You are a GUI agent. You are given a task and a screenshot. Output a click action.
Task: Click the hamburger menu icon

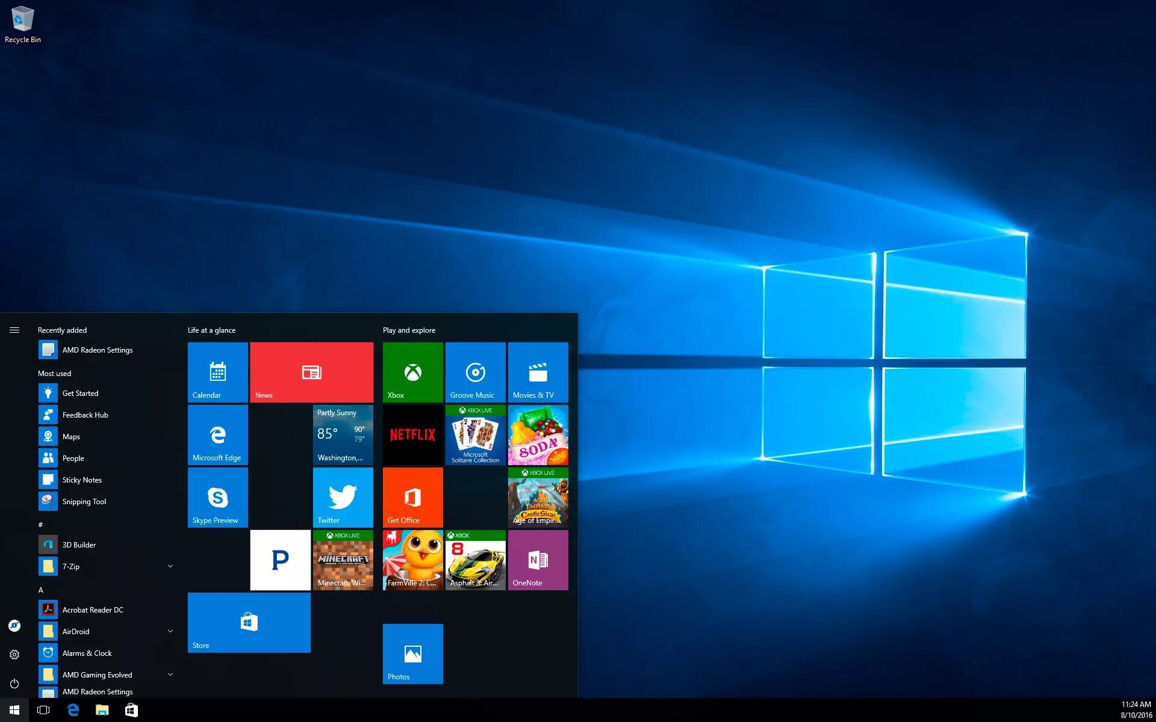click(14, 330)
